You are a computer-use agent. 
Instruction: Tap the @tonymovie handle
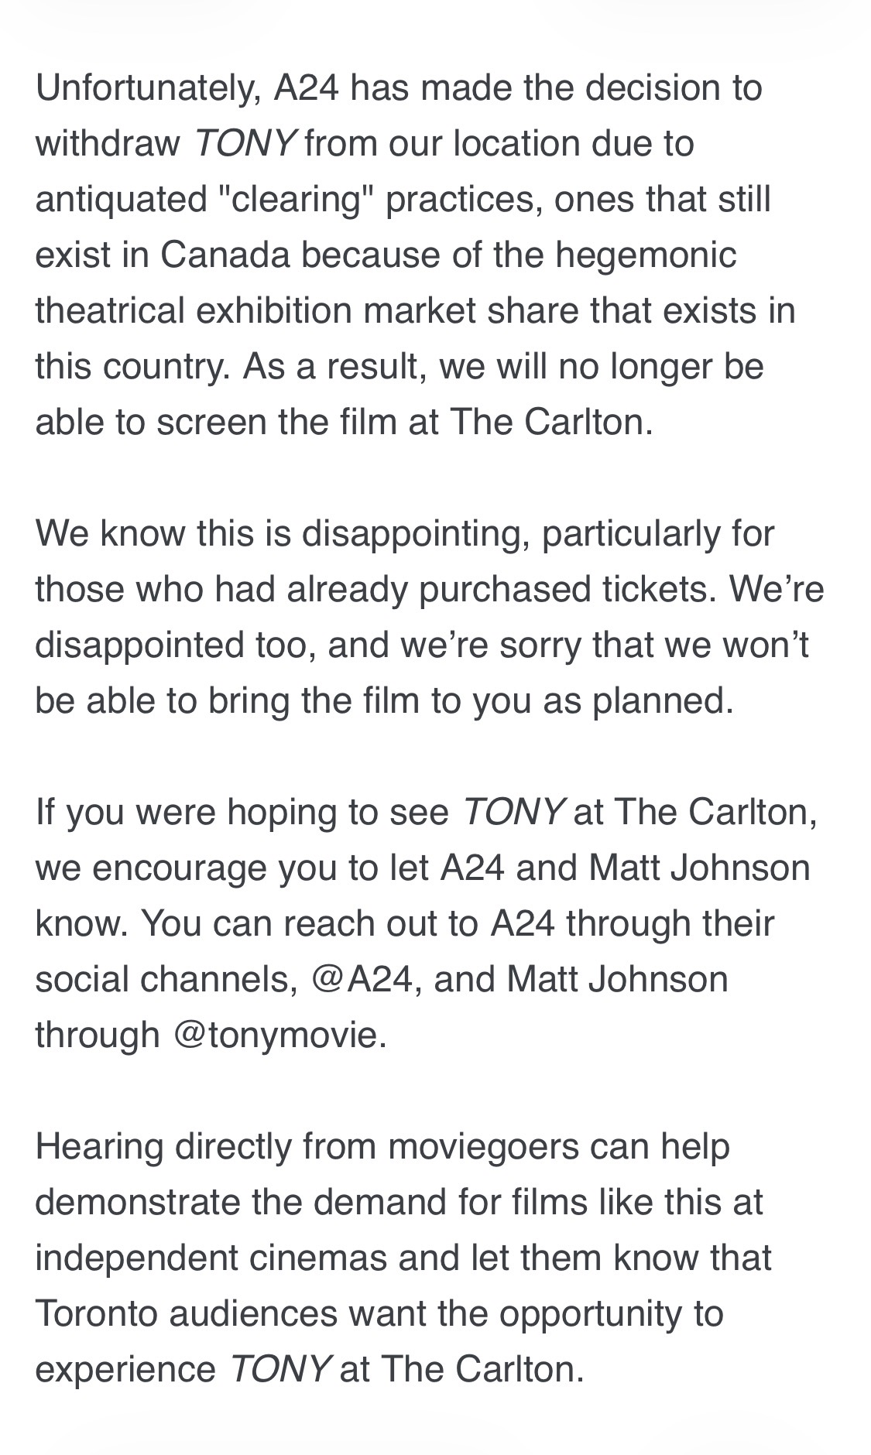coord(279,1036)
